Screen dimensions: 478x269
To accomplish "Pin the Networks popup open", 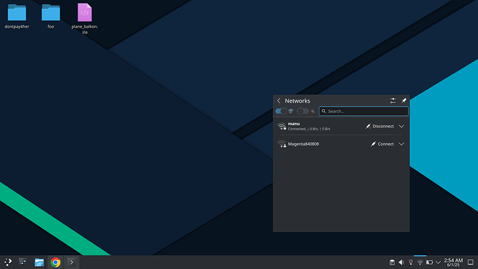I will pos(404,101).
